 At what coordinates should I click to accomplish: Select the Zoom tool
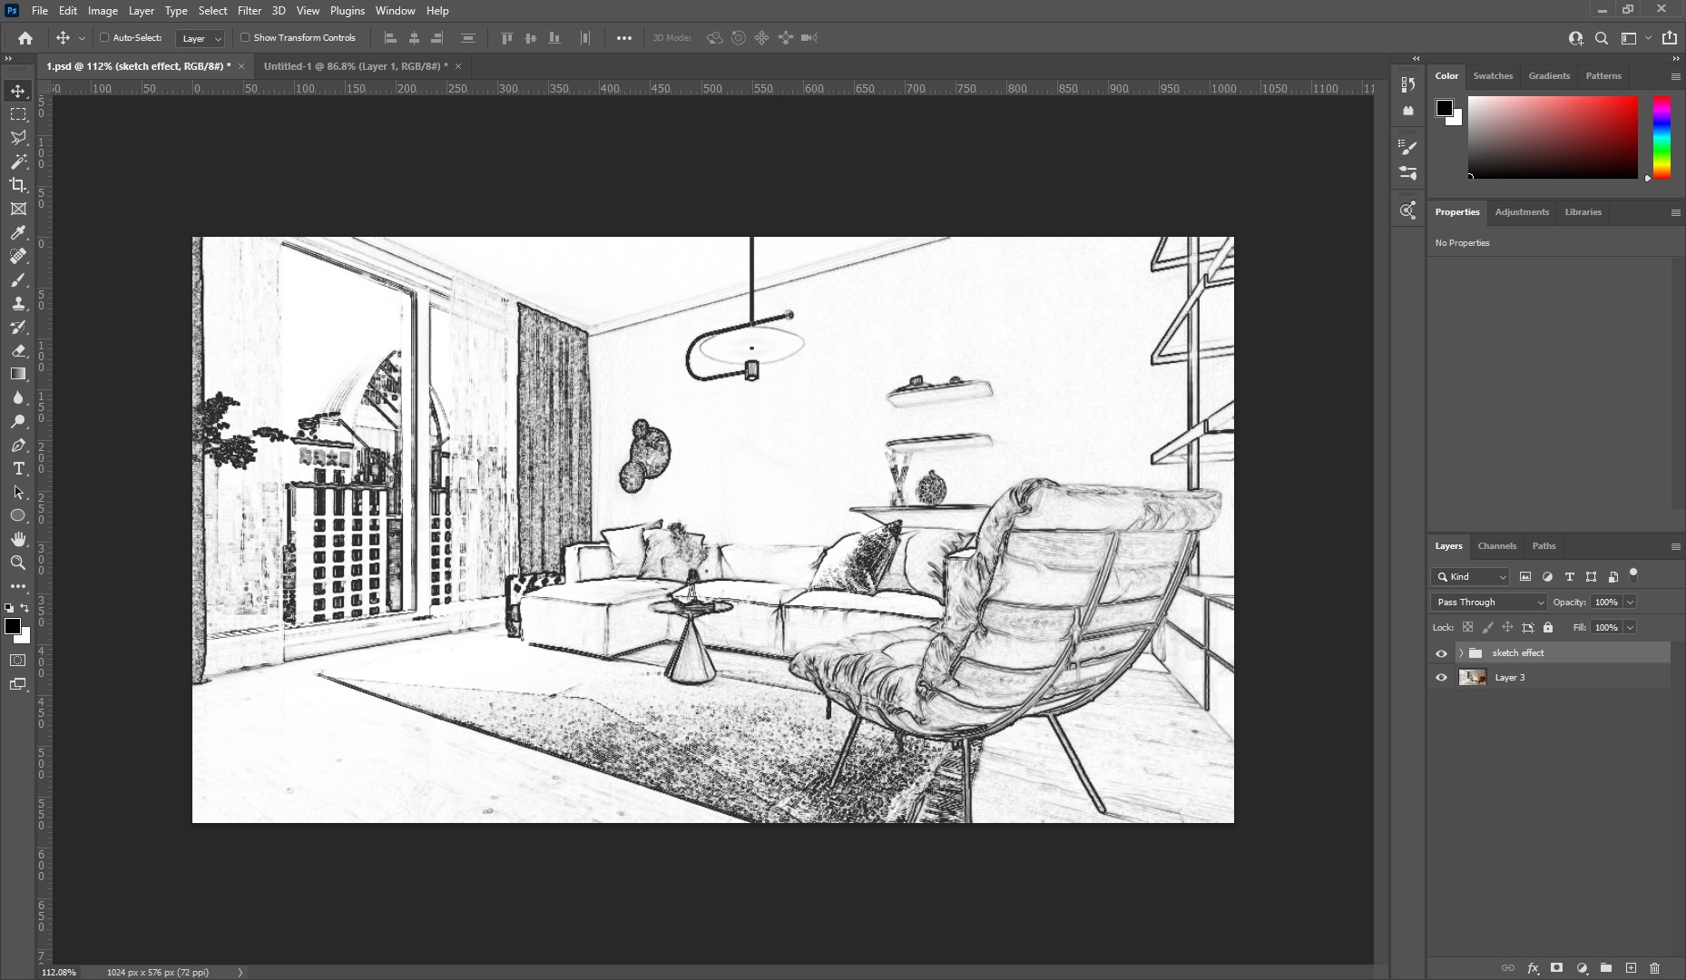pyautogui.click(x=18, y=563)
